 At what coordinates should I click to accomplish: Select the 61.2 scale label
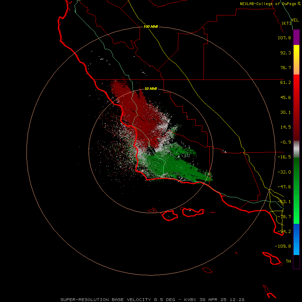coord(286,83)
